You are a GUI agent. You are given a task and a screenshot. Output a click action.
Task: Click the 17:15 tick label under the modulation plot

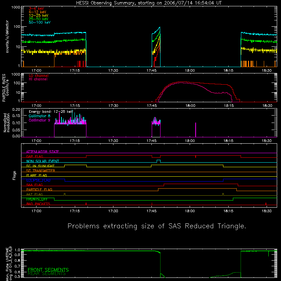pos(75,141)
